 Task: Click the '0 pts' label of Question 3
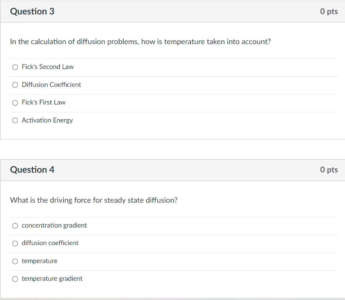329,11
